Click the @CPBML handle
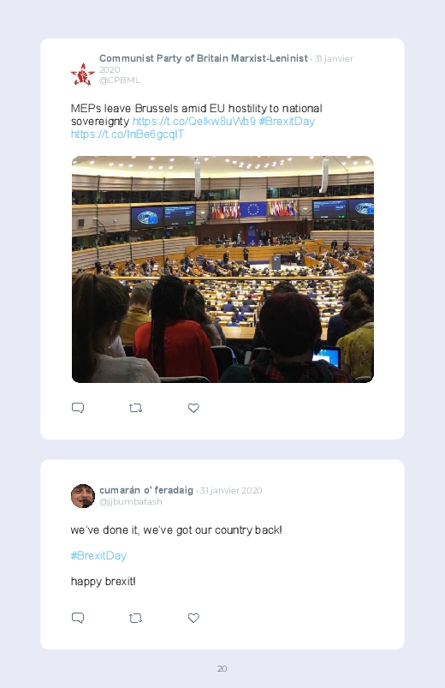 (120, 81)
